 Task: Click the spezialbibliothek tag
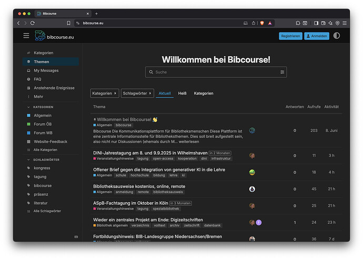(166, 209)
